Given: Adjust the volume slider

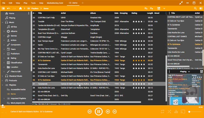Looking at the screenshot, I should pos(195,112).
